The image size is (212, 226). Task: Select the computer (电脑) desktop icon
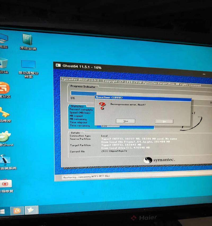(x=4, y=41)
